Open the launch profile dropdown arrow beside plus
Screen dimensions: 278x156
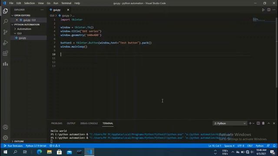pos(253,123)
